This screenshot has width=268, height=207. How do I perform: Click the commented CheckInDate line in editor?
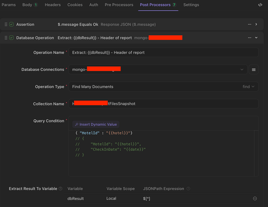point(110,149)
